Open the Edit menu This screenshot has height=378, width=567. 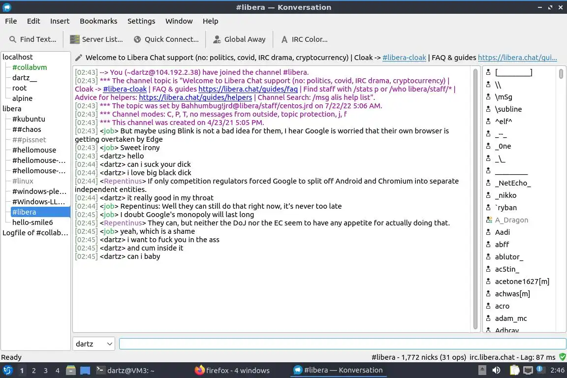[x=33, y=21]
